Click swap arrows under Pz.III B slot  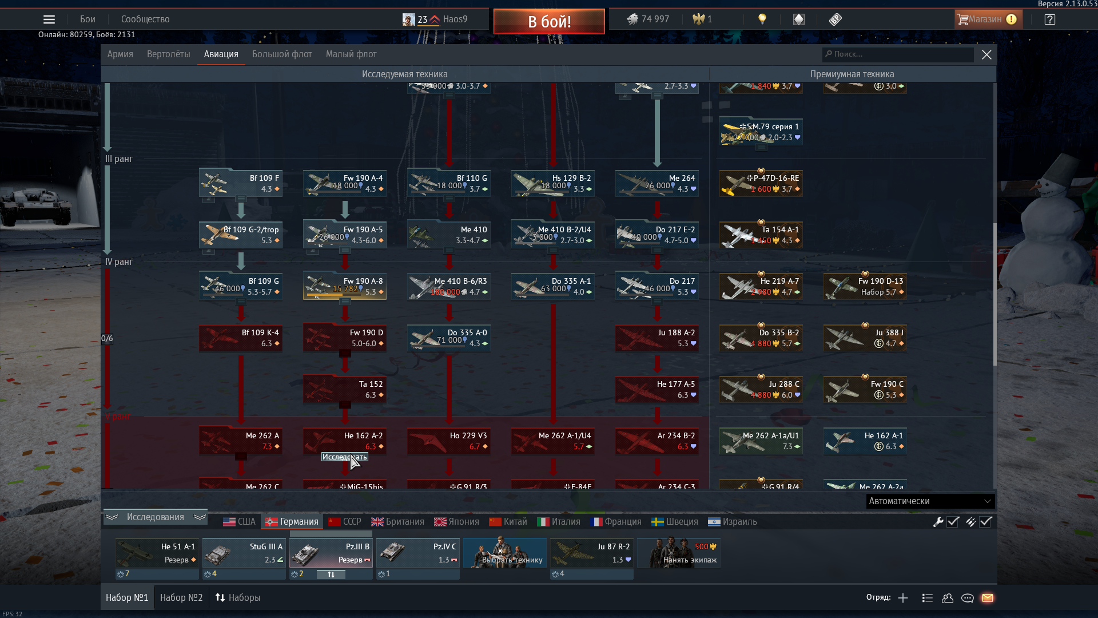pos(331,574)
